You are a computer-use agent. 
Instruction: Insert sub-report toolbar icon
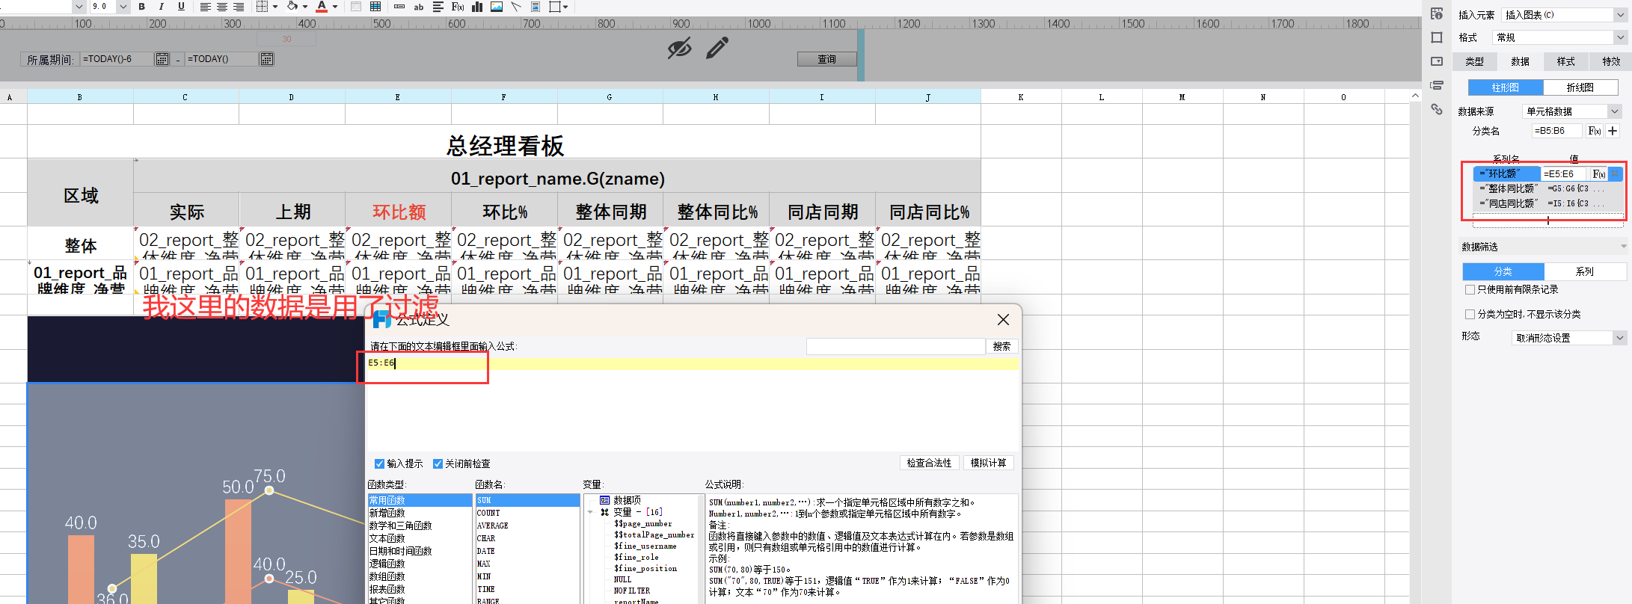point(536,7)
